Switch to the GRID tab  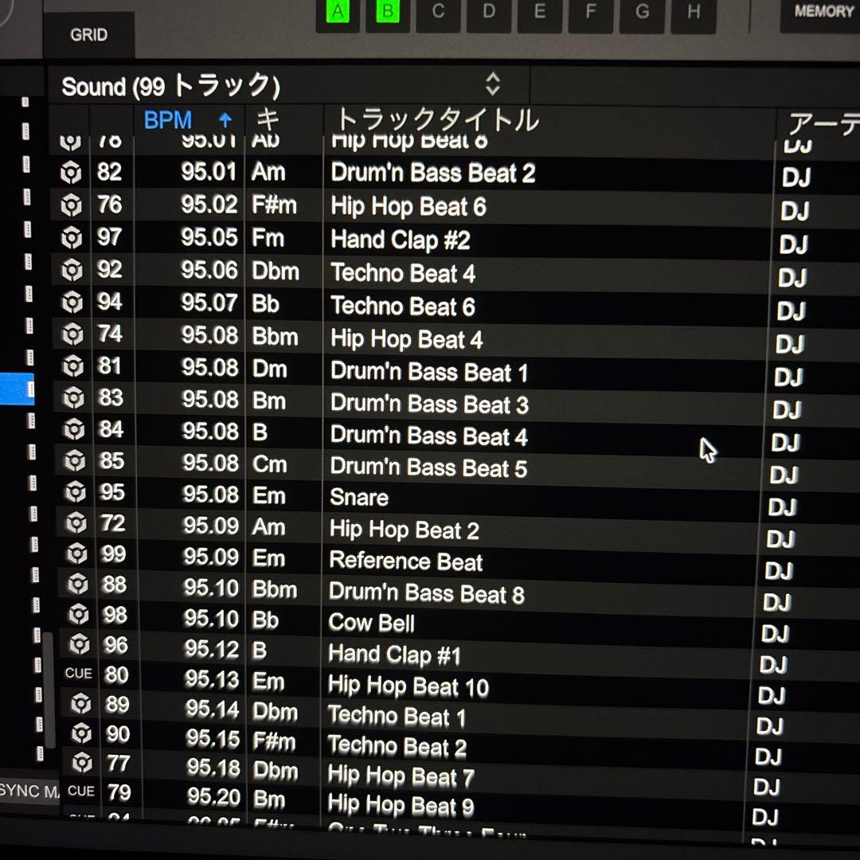[x=90, y=34]
